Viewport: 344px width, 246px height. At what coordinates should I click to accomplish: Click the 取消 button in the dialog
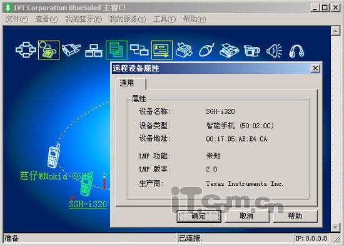coord(247,216)
